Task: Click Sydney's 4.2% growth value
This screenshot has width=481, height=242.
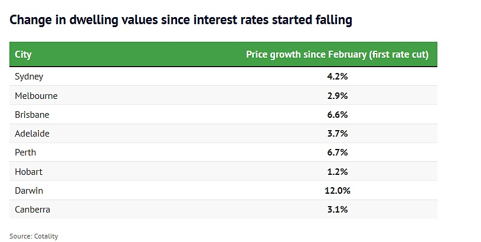Action: click(x=338, y=77)
